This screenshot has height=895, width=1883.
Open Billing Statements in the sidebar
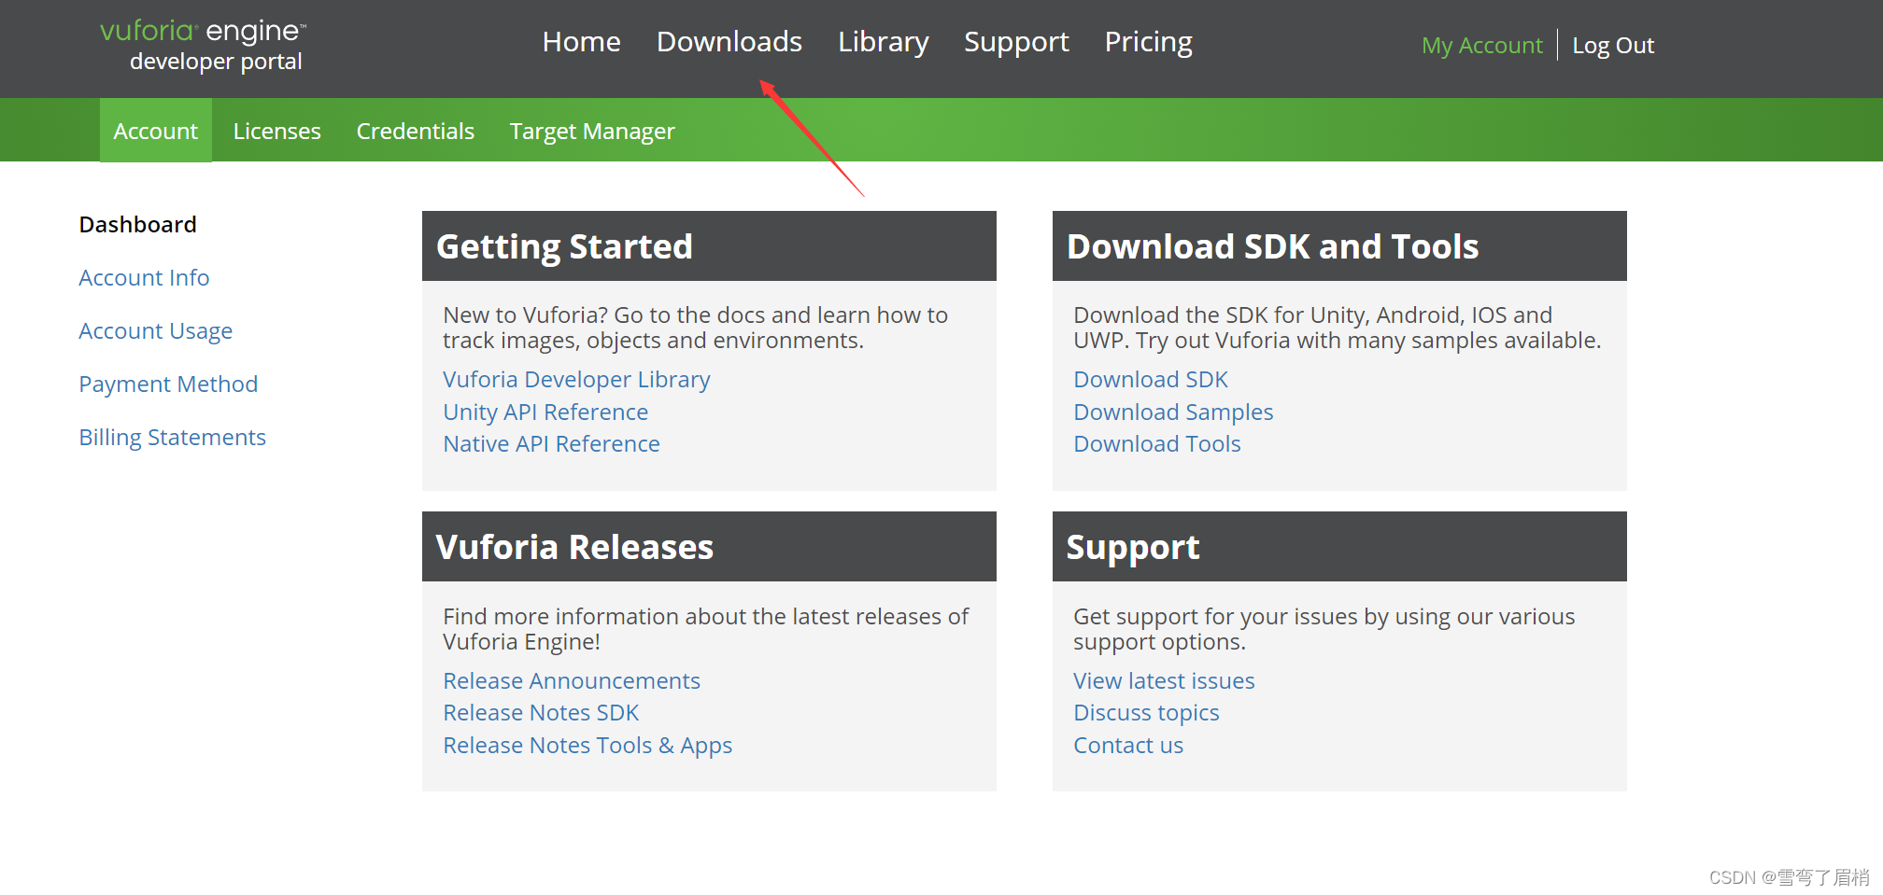pos(172,438)
